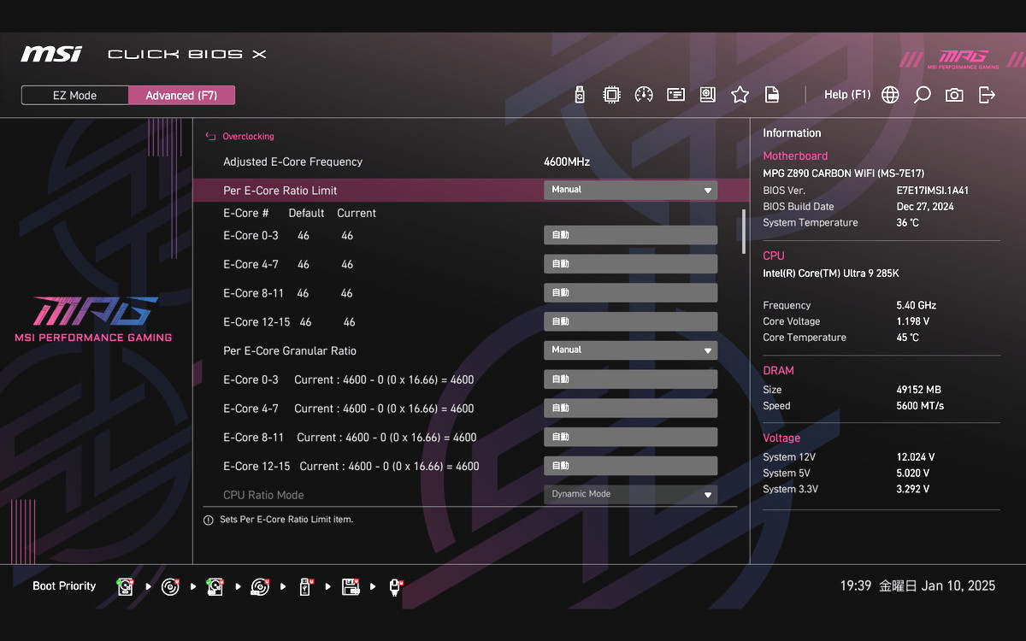Click the info icon beside help description
Image resolution: width=1026 pixels, height=641 pixels.
[209, 520]
